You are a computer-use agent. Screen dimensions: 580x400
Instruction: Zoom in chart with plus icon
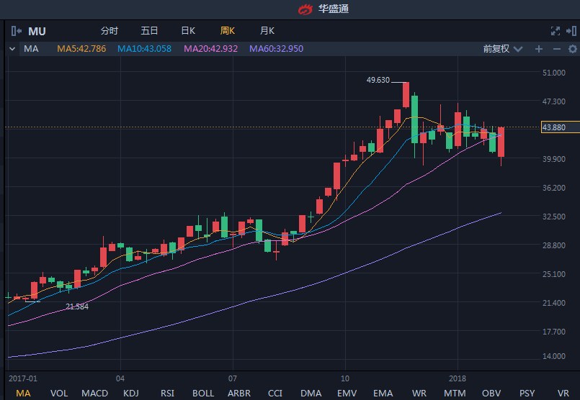click(539, 49)
